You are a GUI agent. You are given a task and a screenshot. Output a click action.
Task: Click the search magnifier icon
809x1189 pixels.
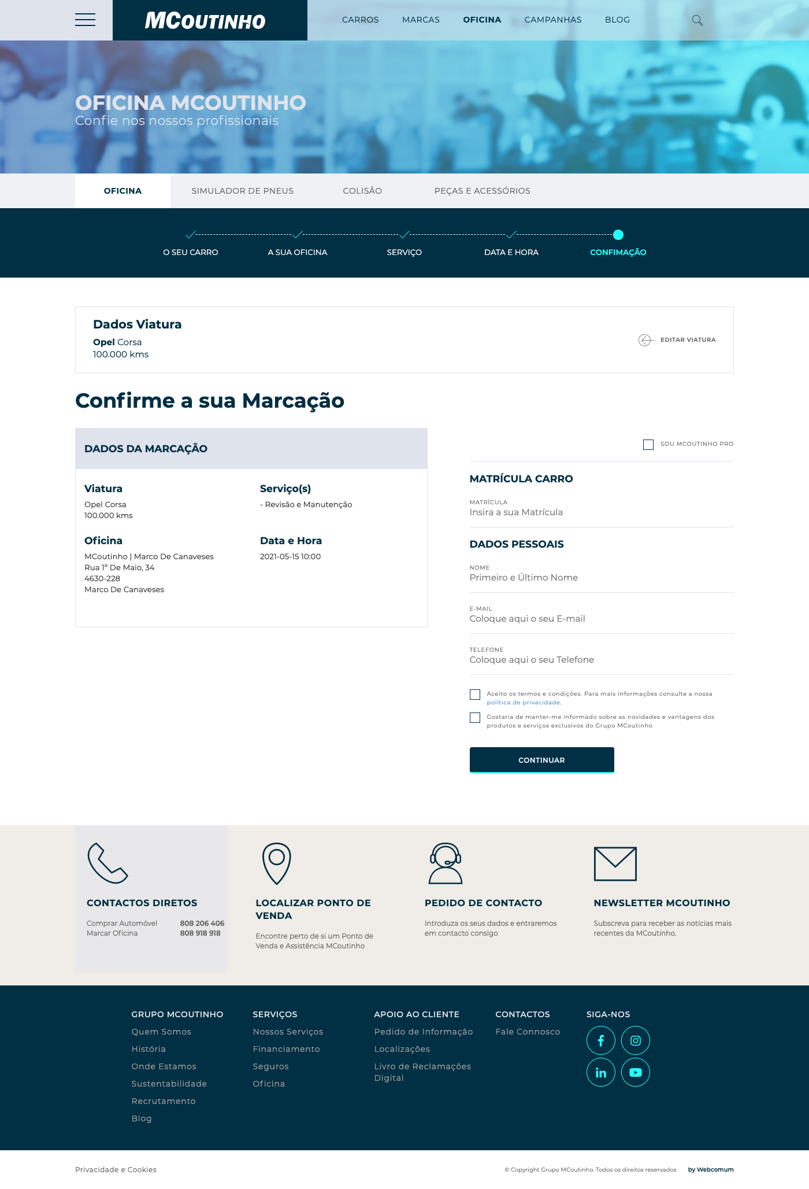pos(697,20)
